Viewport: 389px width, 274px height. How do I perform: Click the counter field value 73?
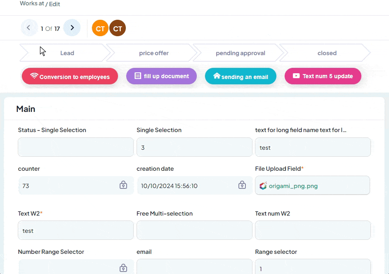point(26,186)
